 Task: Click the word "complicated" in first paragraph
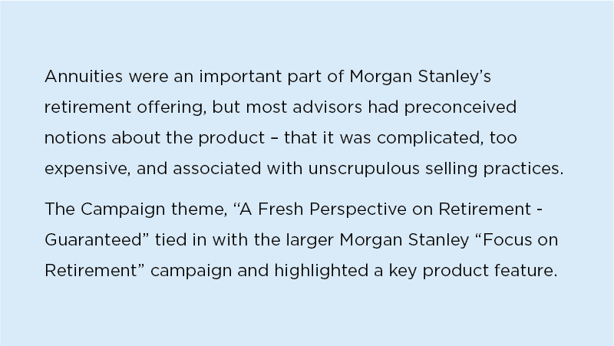pyautogui.click(x=430, y=138)
